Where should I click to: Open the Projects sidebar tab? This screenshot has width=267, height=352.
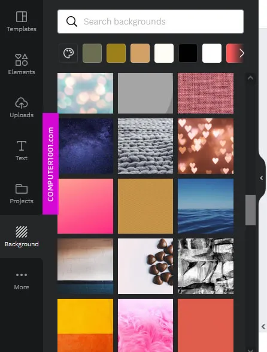tap(22, 194)
